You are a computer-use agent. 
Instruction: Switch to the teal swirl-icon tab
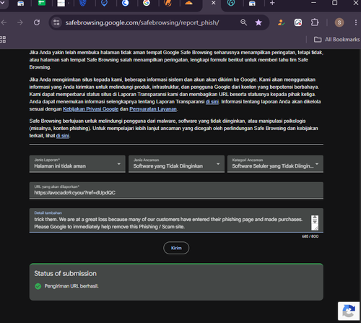pos(231,3)
